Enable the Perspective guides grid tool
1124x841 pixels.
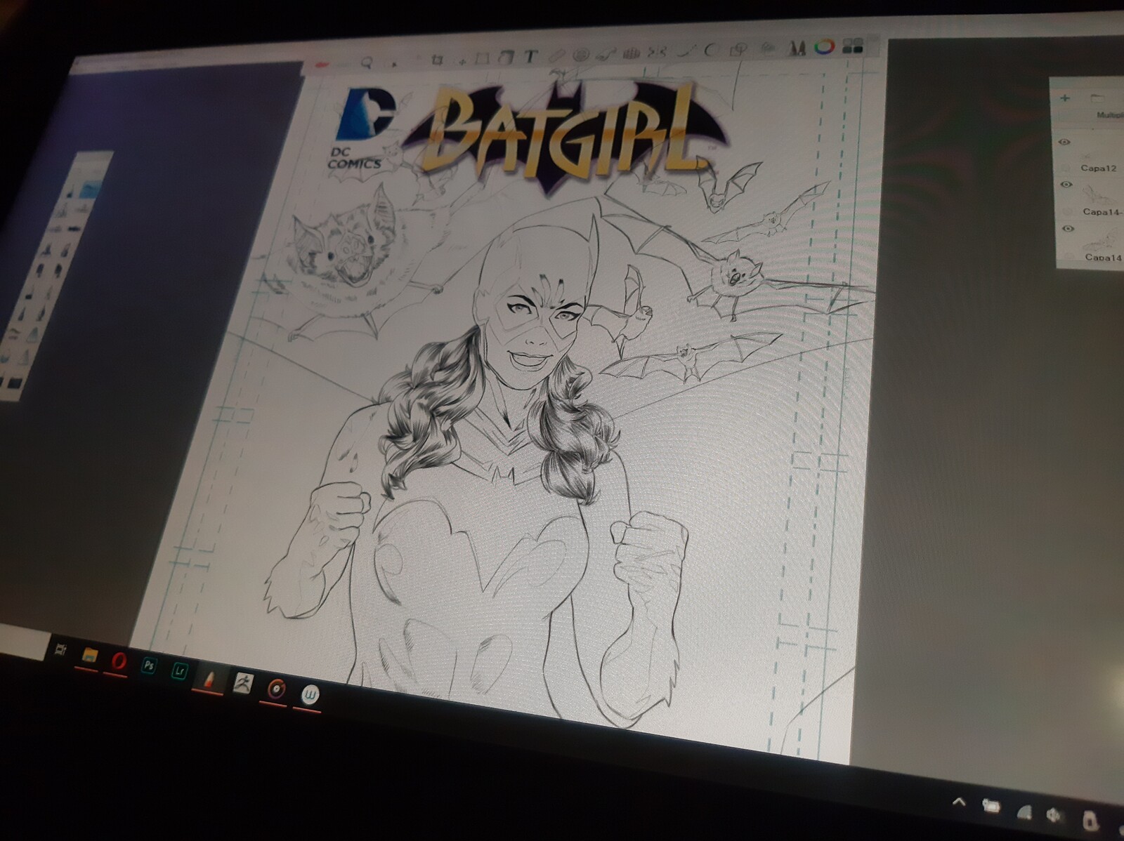click(x=632, y=53)
